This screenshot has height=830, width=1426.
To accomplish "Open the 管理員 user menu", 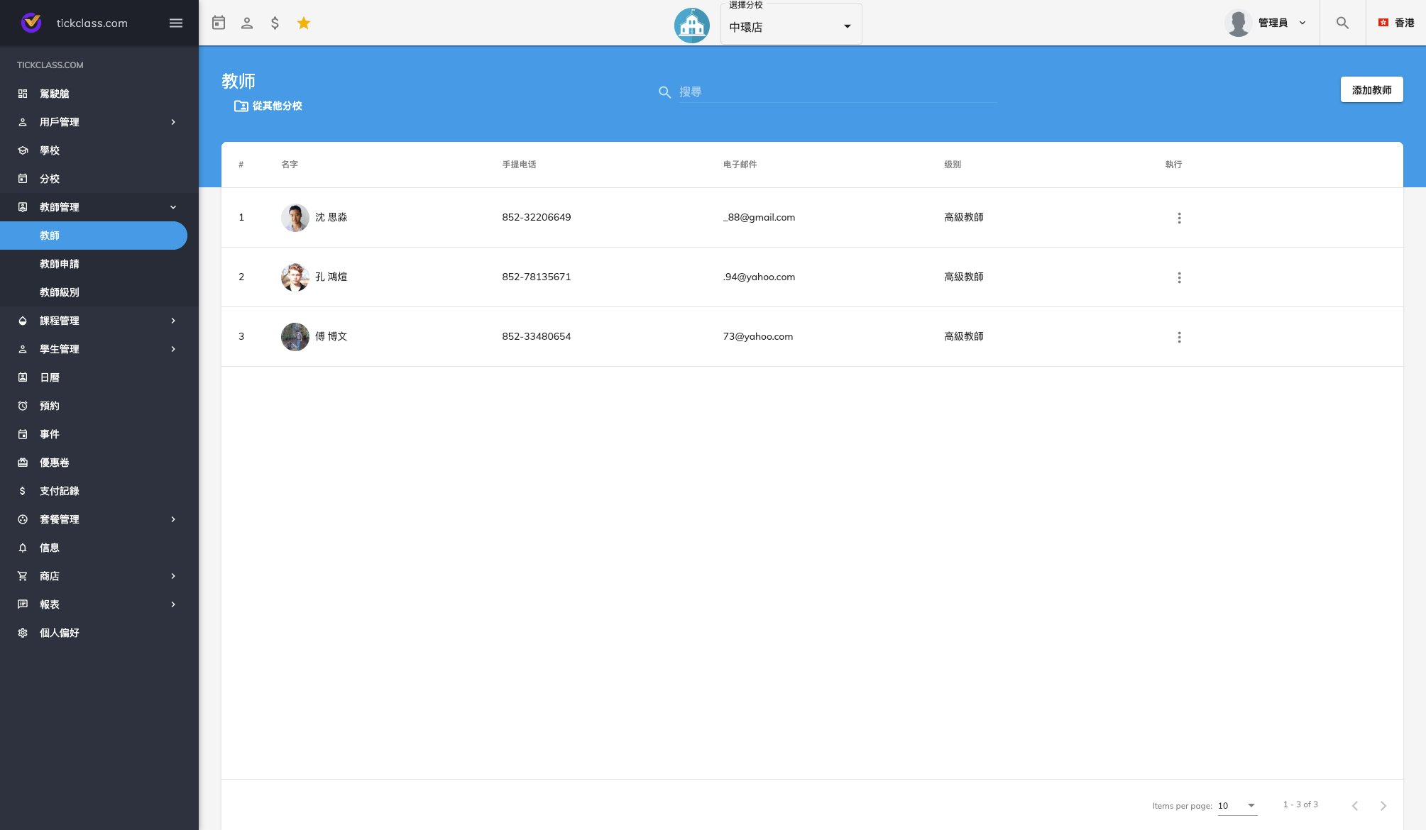I will pyautogui.click(x=1266, y=23).
